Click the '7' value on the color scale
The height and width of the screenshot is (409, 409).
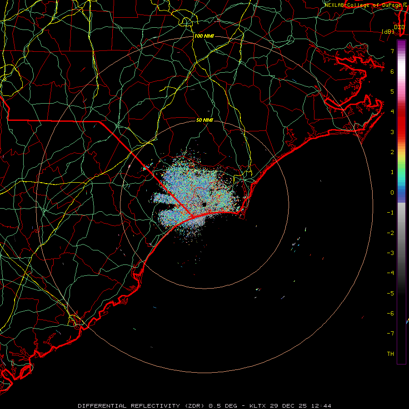pos(392,51)
